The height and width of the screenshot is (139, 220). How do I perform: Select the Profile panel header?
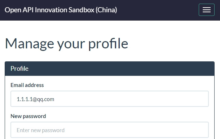tap(110, 69)
